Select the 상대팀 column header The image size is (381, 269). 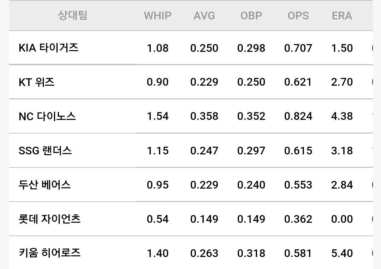73,15
